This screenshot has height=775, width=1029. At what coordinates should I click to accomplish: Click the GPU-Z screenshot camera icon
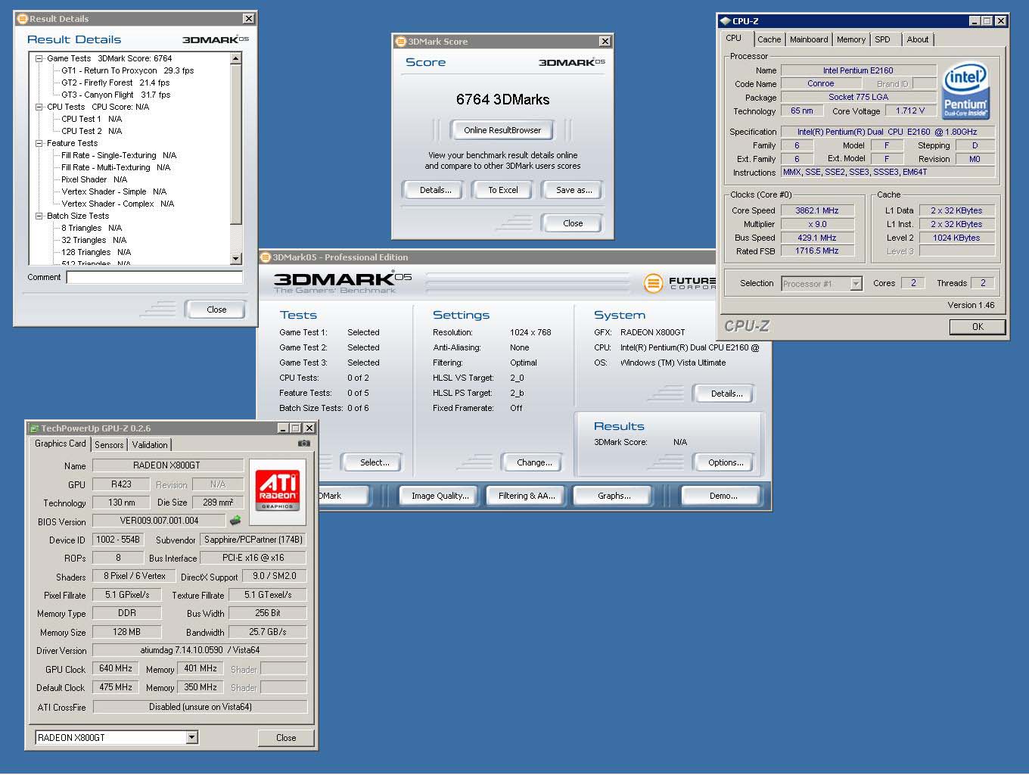point(304,444)
